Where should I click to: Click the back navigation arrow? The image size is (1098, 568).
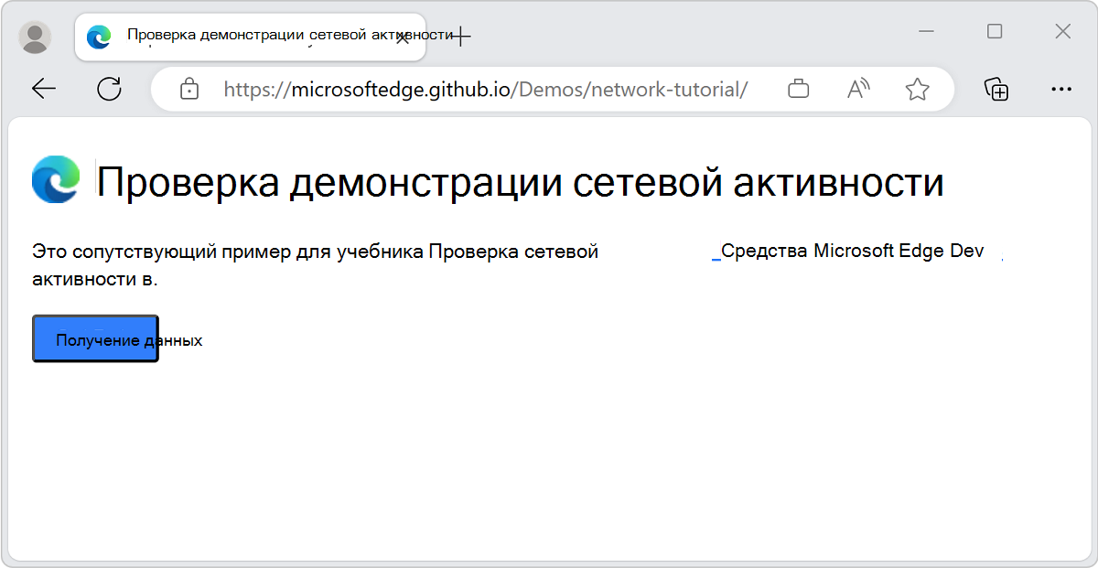[44, 89]
